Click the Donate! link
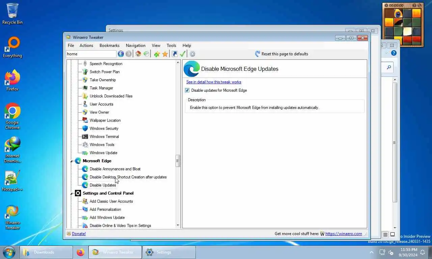This screenshot has height=259, width=432. point(79,234)
